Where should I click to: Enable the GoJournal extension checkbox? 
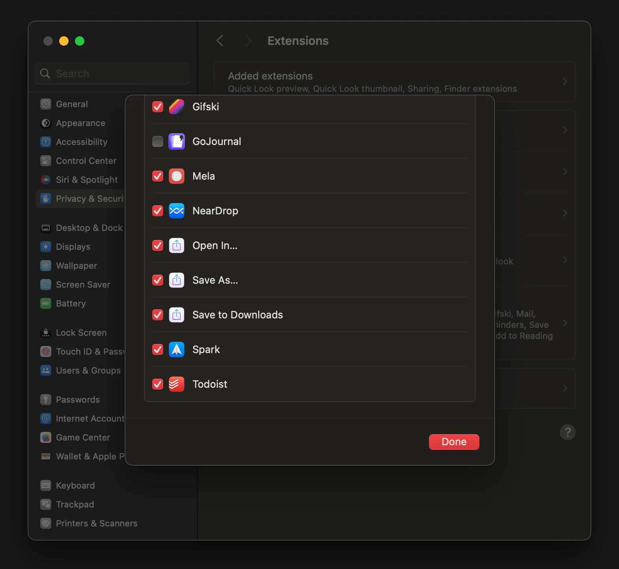(158, 141)
